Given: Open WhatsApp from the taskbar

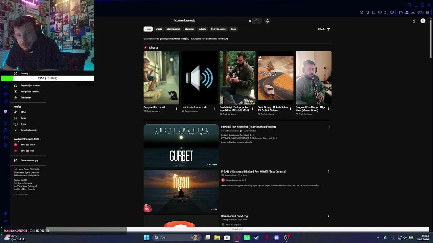Looking at the screenshot, I should (x=247, y=238).
